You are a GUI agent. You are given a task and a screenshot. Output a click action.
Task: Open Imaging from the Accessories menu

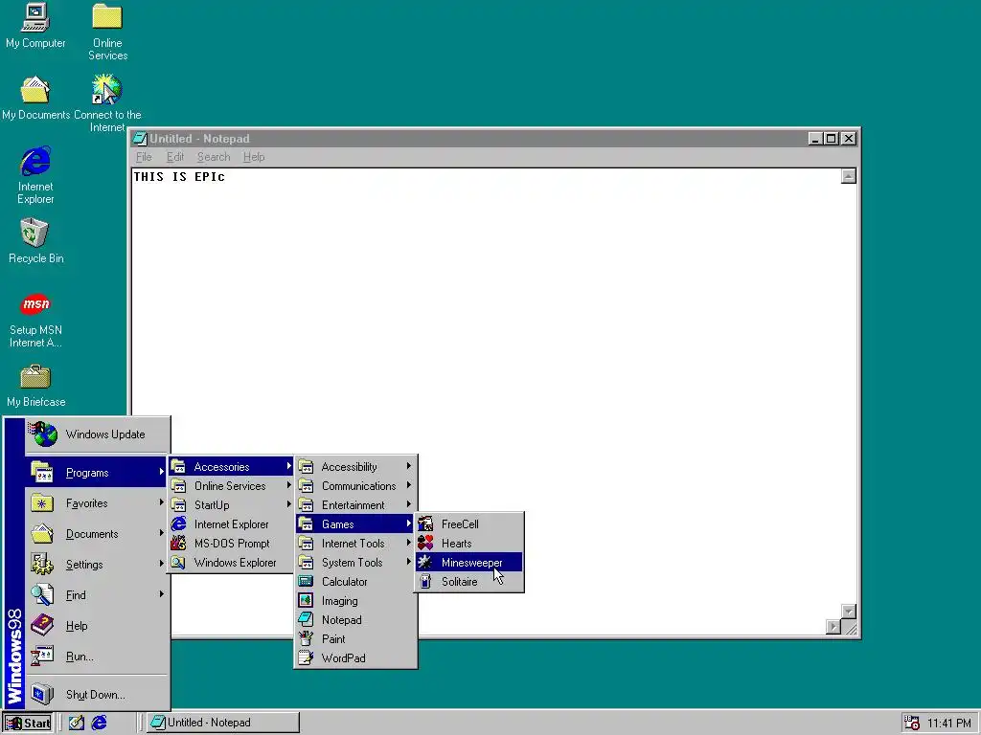click(x=355, y=601)
